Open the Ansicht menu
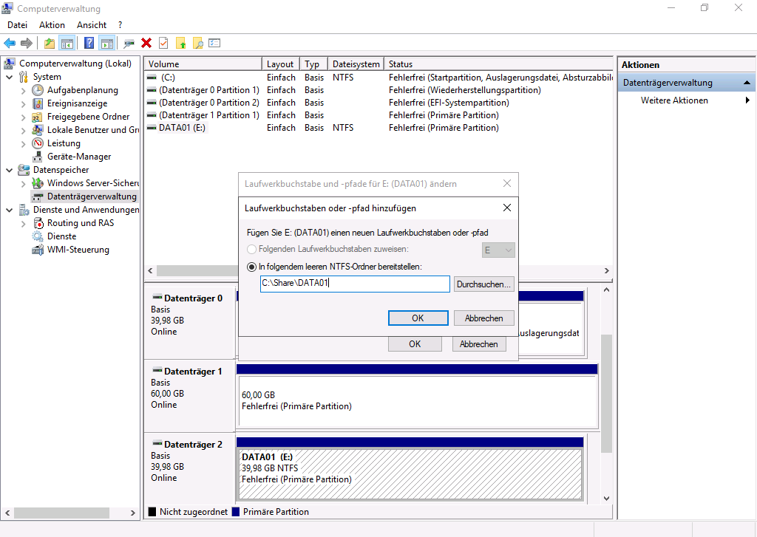 pyautogui.click(x=92, y=25)
